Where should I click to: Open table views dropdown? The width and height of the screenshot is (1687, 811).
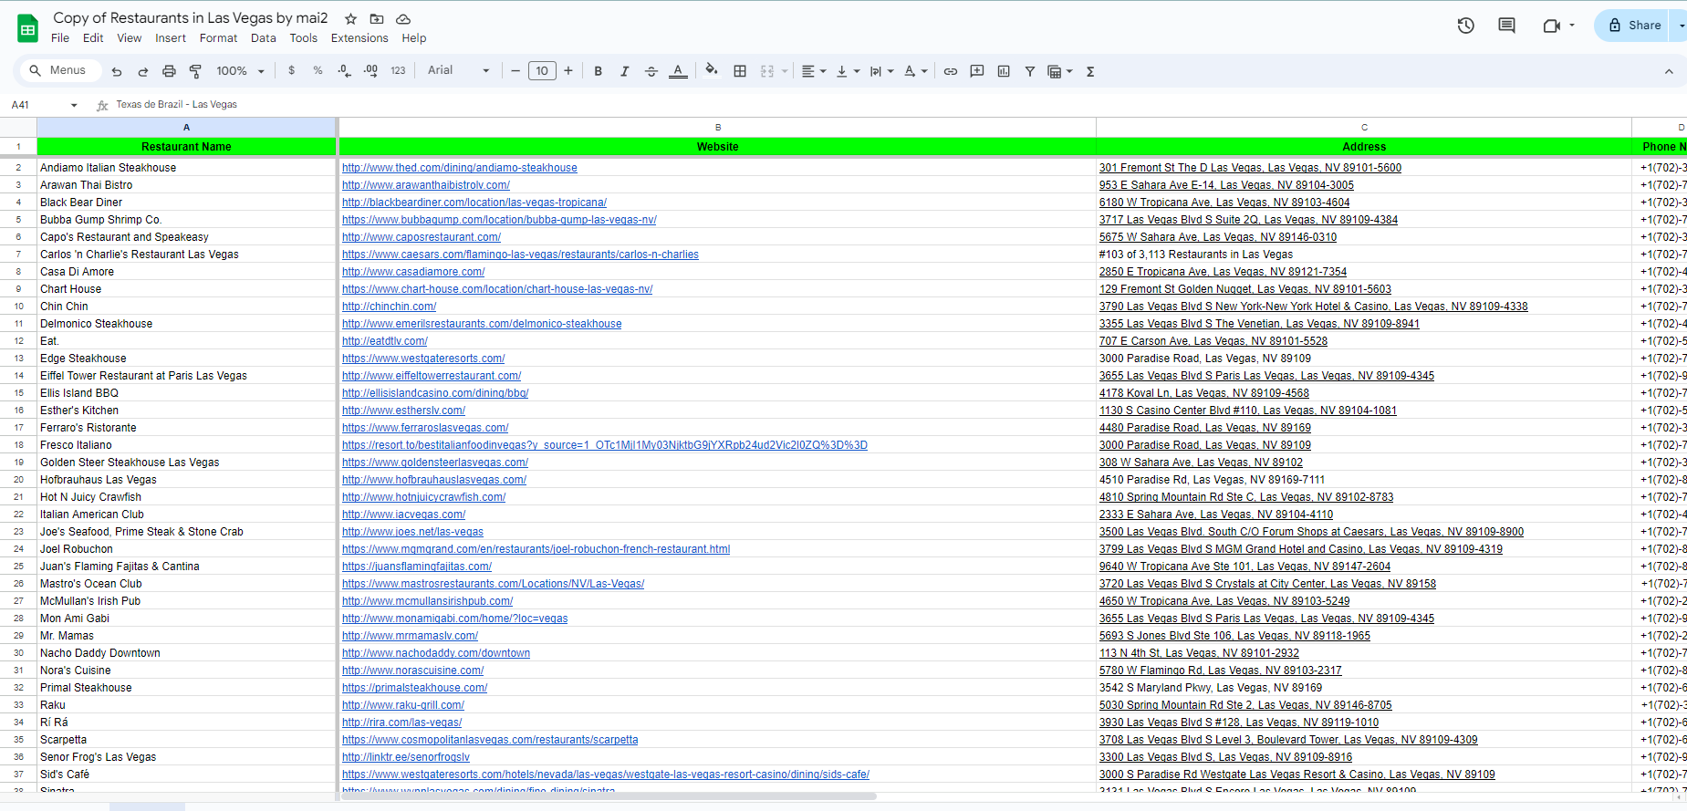point(1059,71)
